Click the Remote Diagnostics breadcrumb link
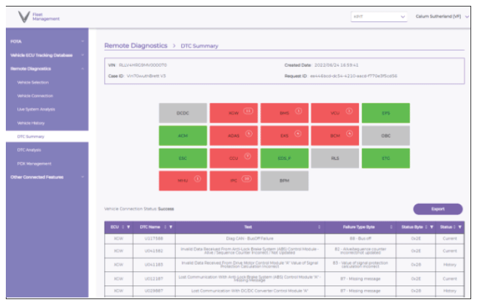The width and height of the screenshot is (477, 305). [x=136, y=46]
